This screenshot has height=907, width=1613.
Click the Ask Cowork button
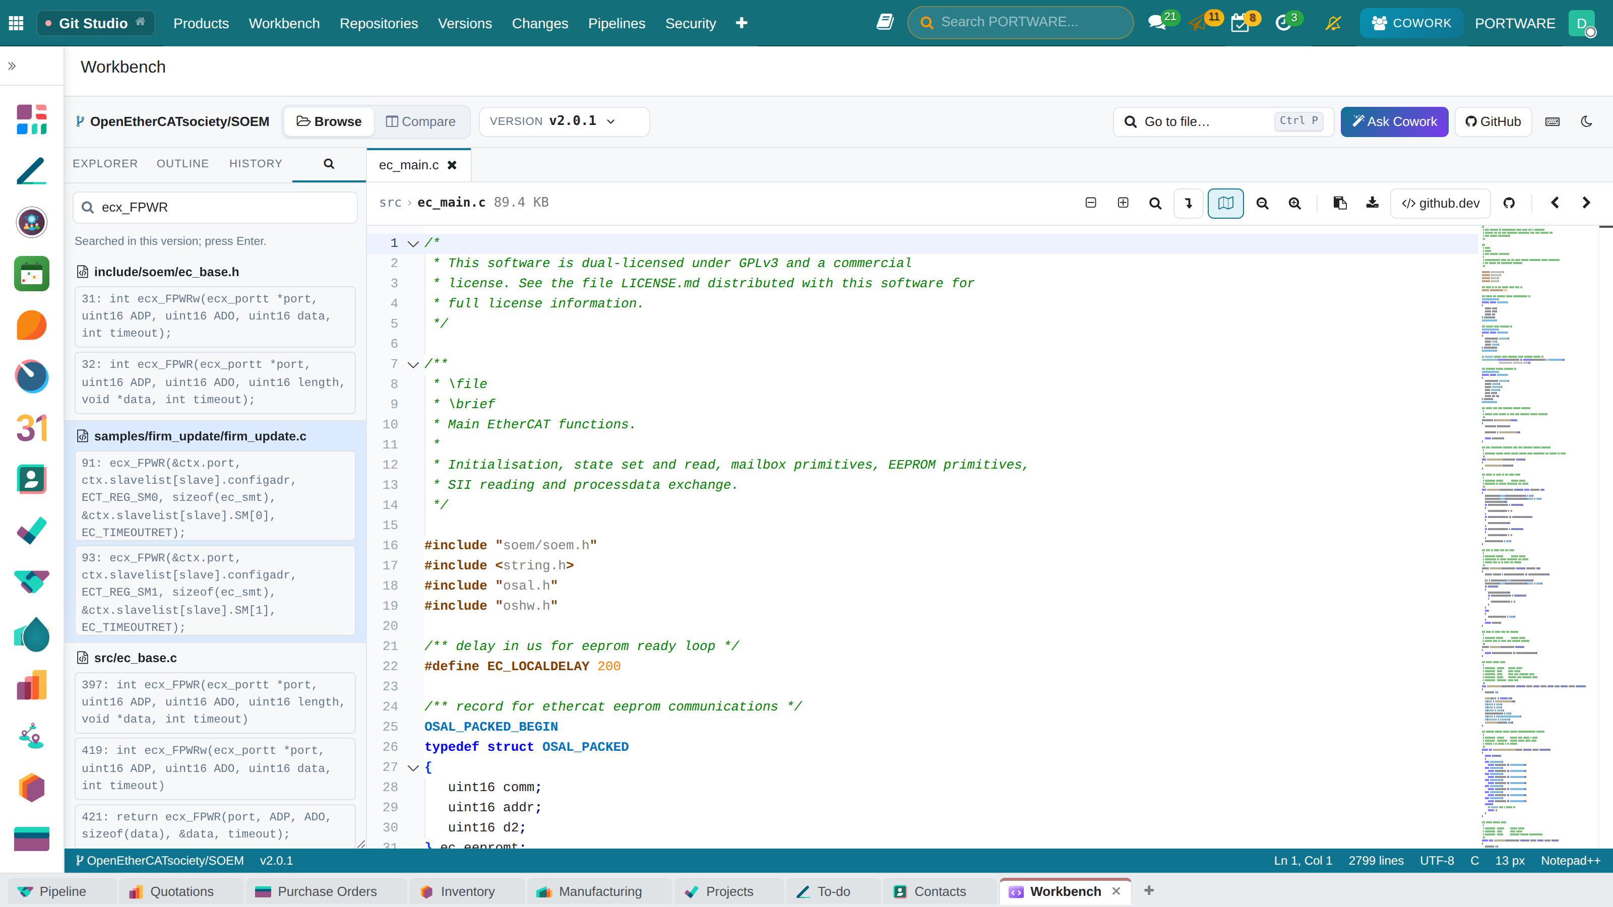(1394, 121)
